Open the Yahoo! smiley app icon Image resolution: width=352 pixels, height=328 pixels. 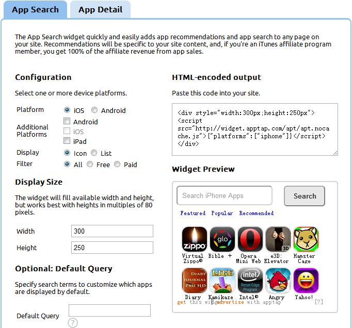pos(306,281)
